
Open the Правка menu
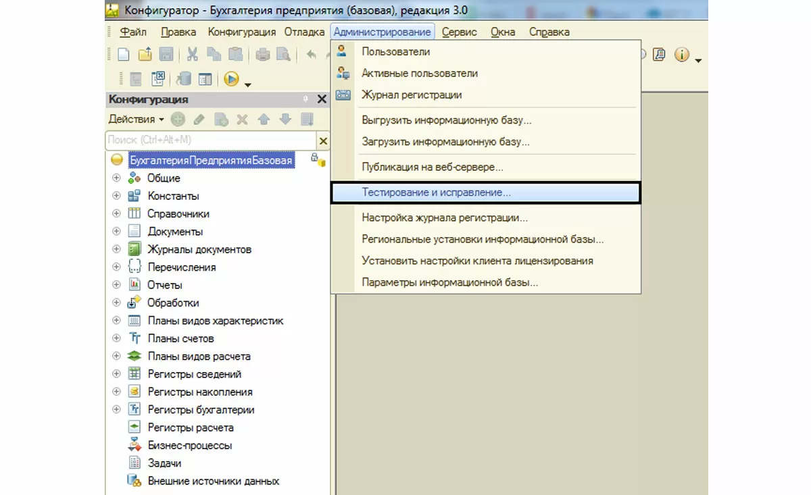178,32
